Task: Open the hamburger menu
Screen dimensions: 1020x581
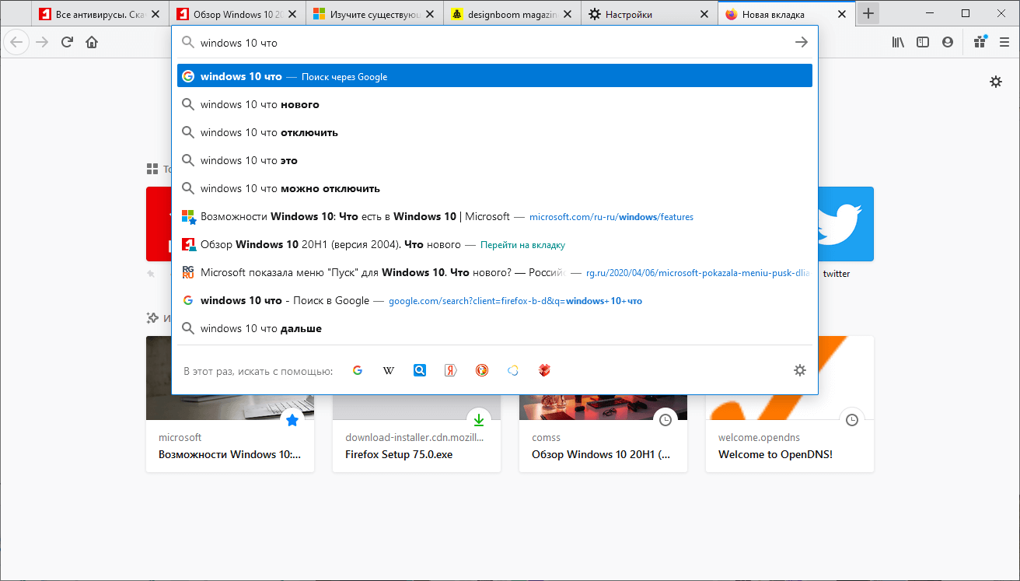Action: pyautogui.click(x=1005, y=43)
